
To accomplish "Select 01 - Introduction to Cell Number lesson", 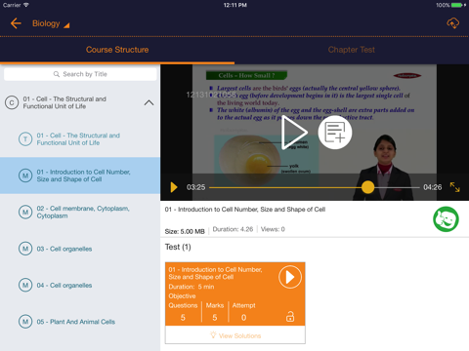I will [80, 175].
